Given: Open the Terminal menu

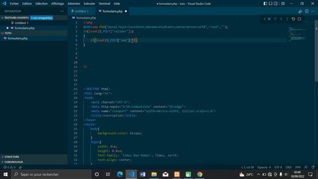Looking at the screenshot, I should pyautogui.click(x=104, y=3).
